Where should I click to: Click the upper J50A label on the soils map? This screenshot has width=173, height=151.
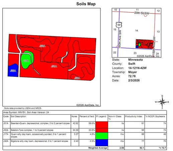pos(42,46)
